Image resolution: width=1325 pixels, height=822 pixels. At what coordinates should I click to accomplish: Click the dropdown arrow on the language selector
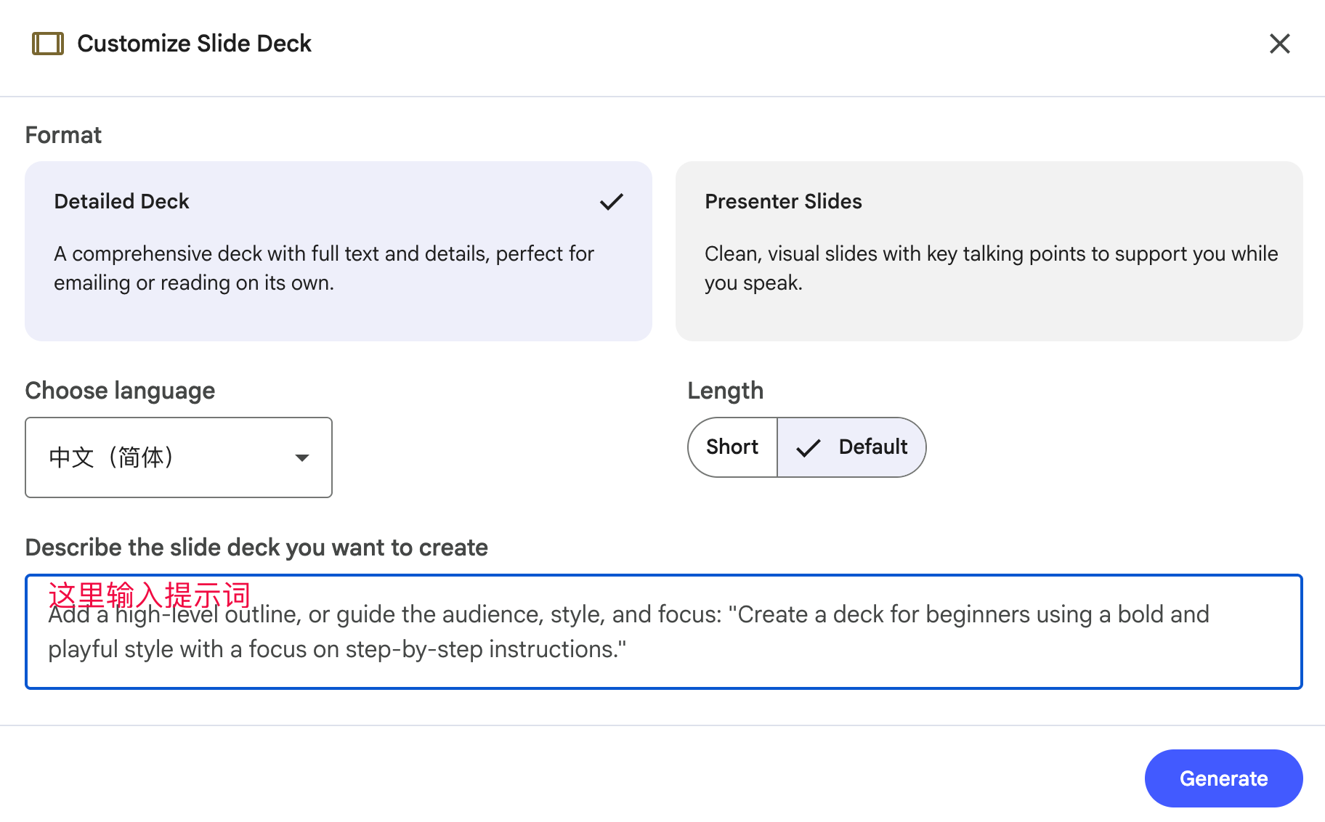pyautogui.click(x=302, y=457)
